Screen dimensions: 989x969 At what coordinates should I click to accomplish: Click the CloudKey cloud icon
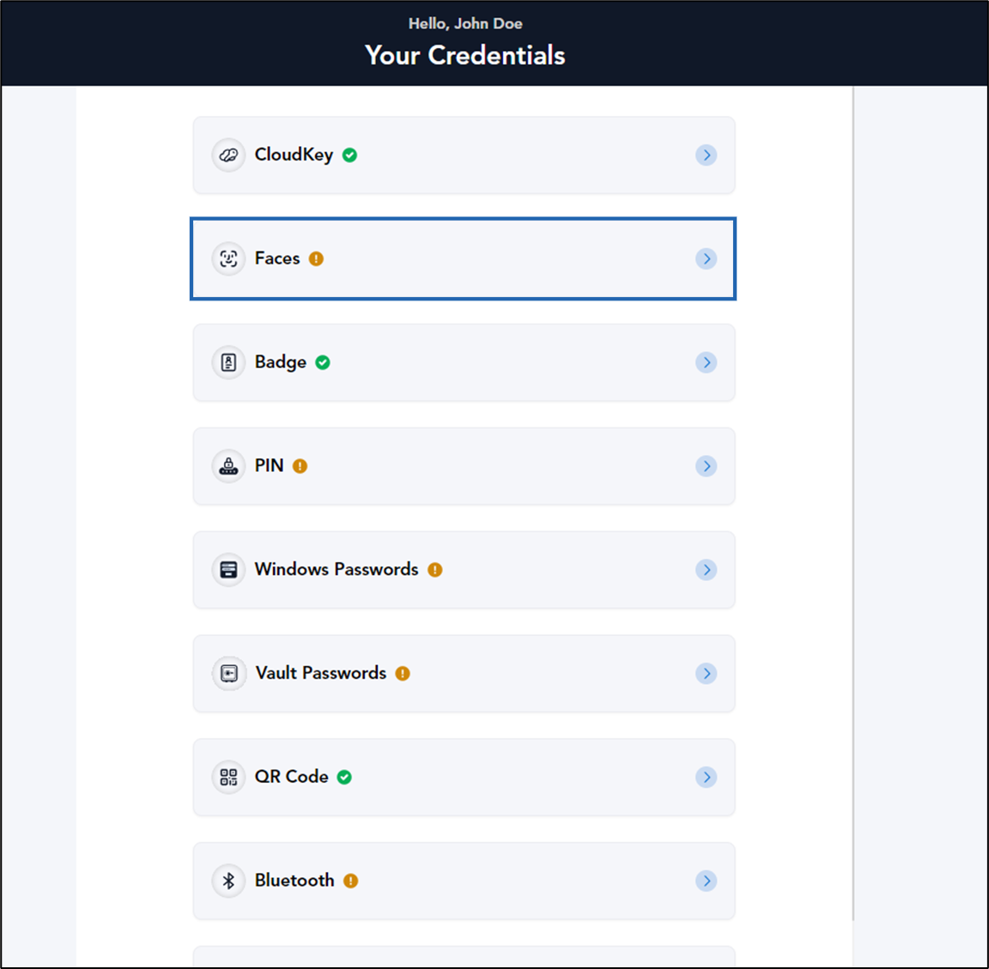228,155
